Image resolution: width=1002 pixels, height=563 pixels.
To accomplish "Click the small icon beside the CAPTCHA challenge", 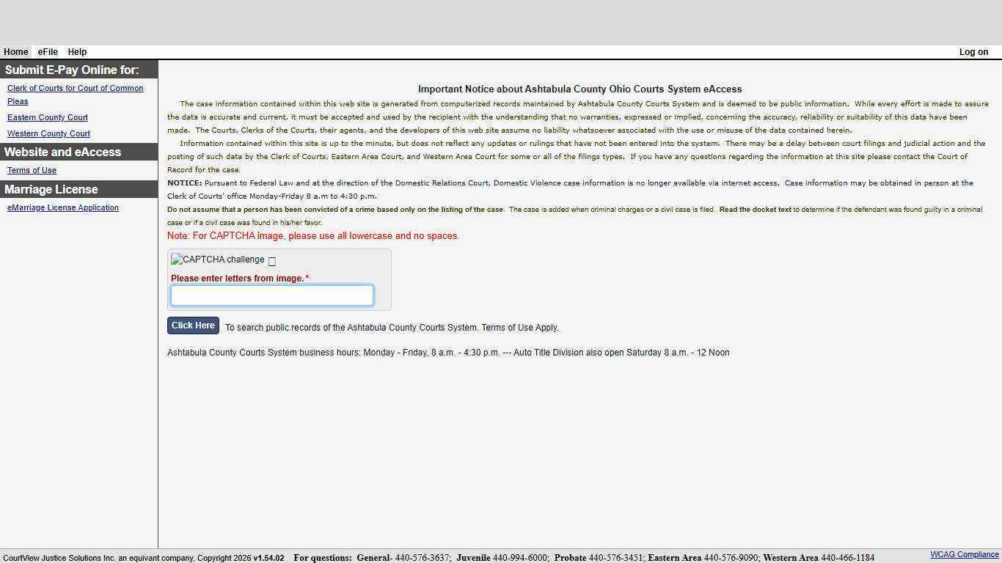I will (x=271, y=261).
